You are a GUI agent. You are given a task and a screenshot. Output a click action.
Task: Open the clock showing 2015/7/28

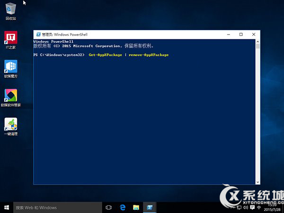click(x=272, y=208)
